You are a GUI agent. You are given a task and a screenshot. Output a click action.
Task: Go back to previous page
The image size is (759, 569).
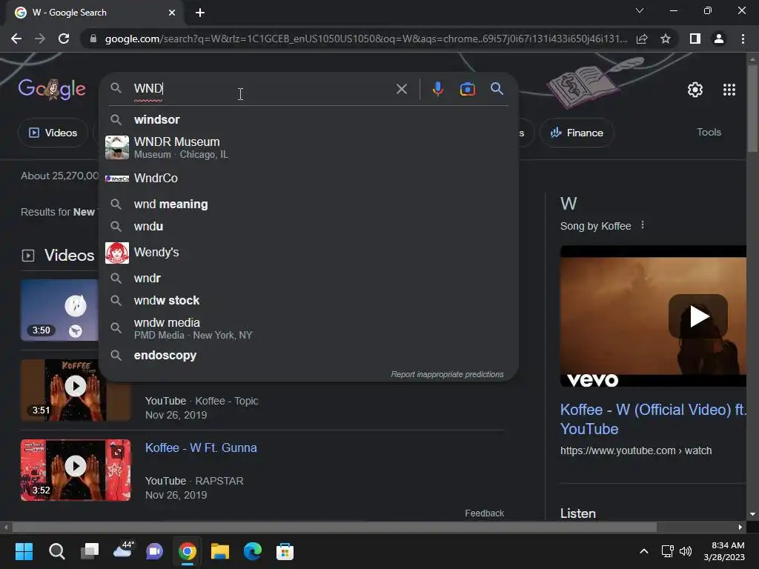click(16, 39)
